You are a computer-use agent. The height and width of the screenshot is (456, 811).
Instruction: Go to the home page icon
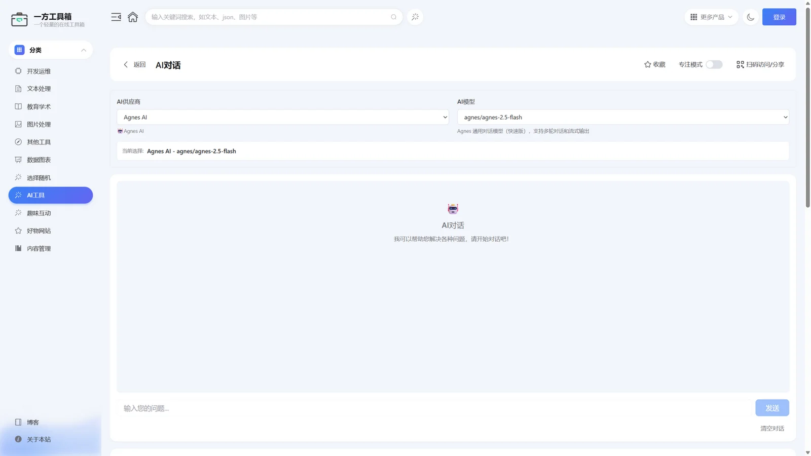tap(133, 17)
